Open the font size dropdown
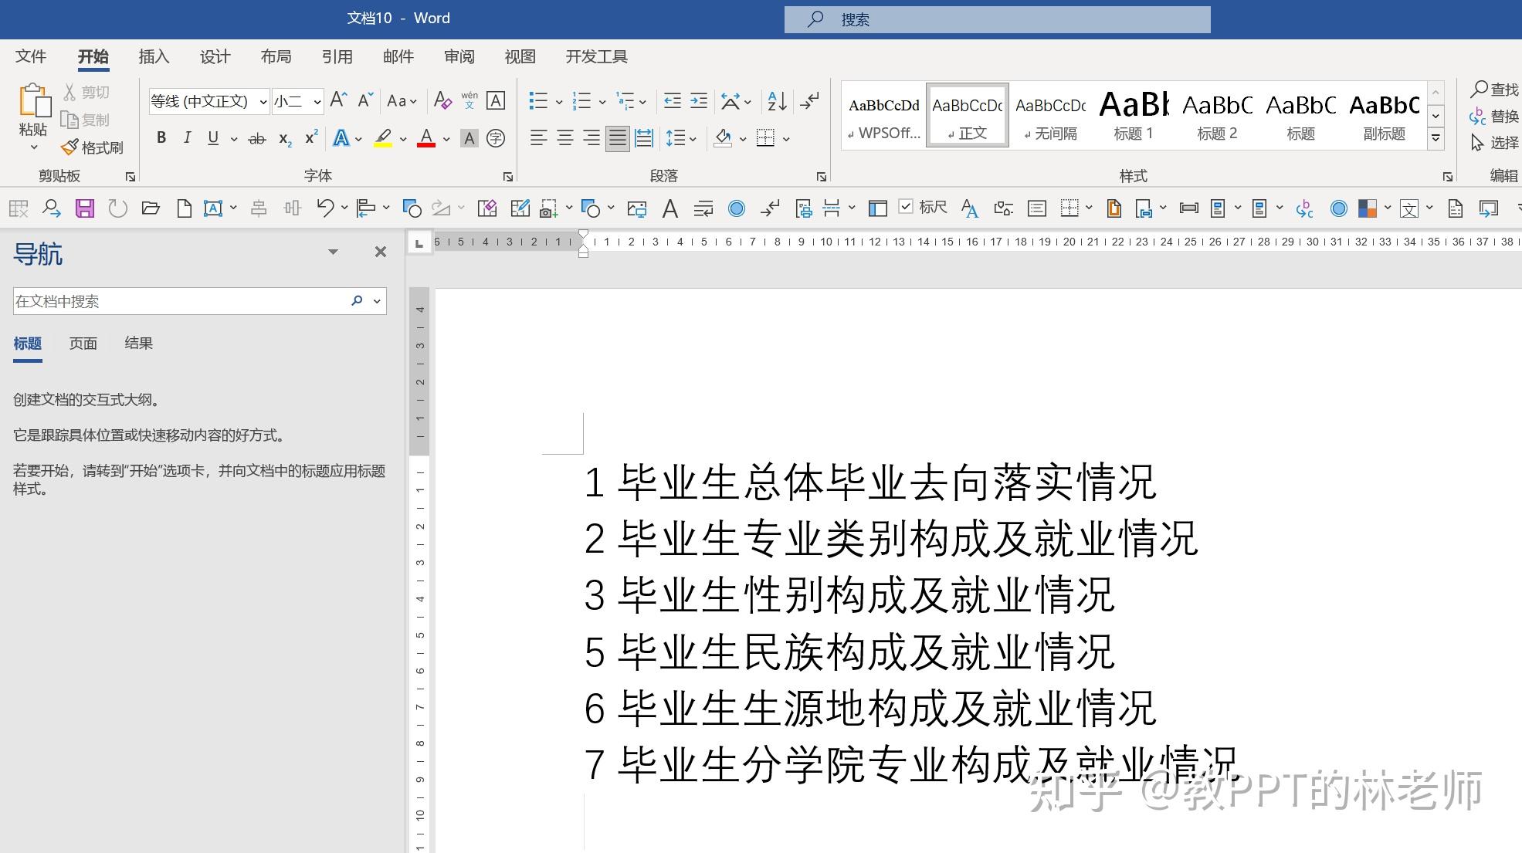This screenshot has width=1522, height=853. coord(317,101)
